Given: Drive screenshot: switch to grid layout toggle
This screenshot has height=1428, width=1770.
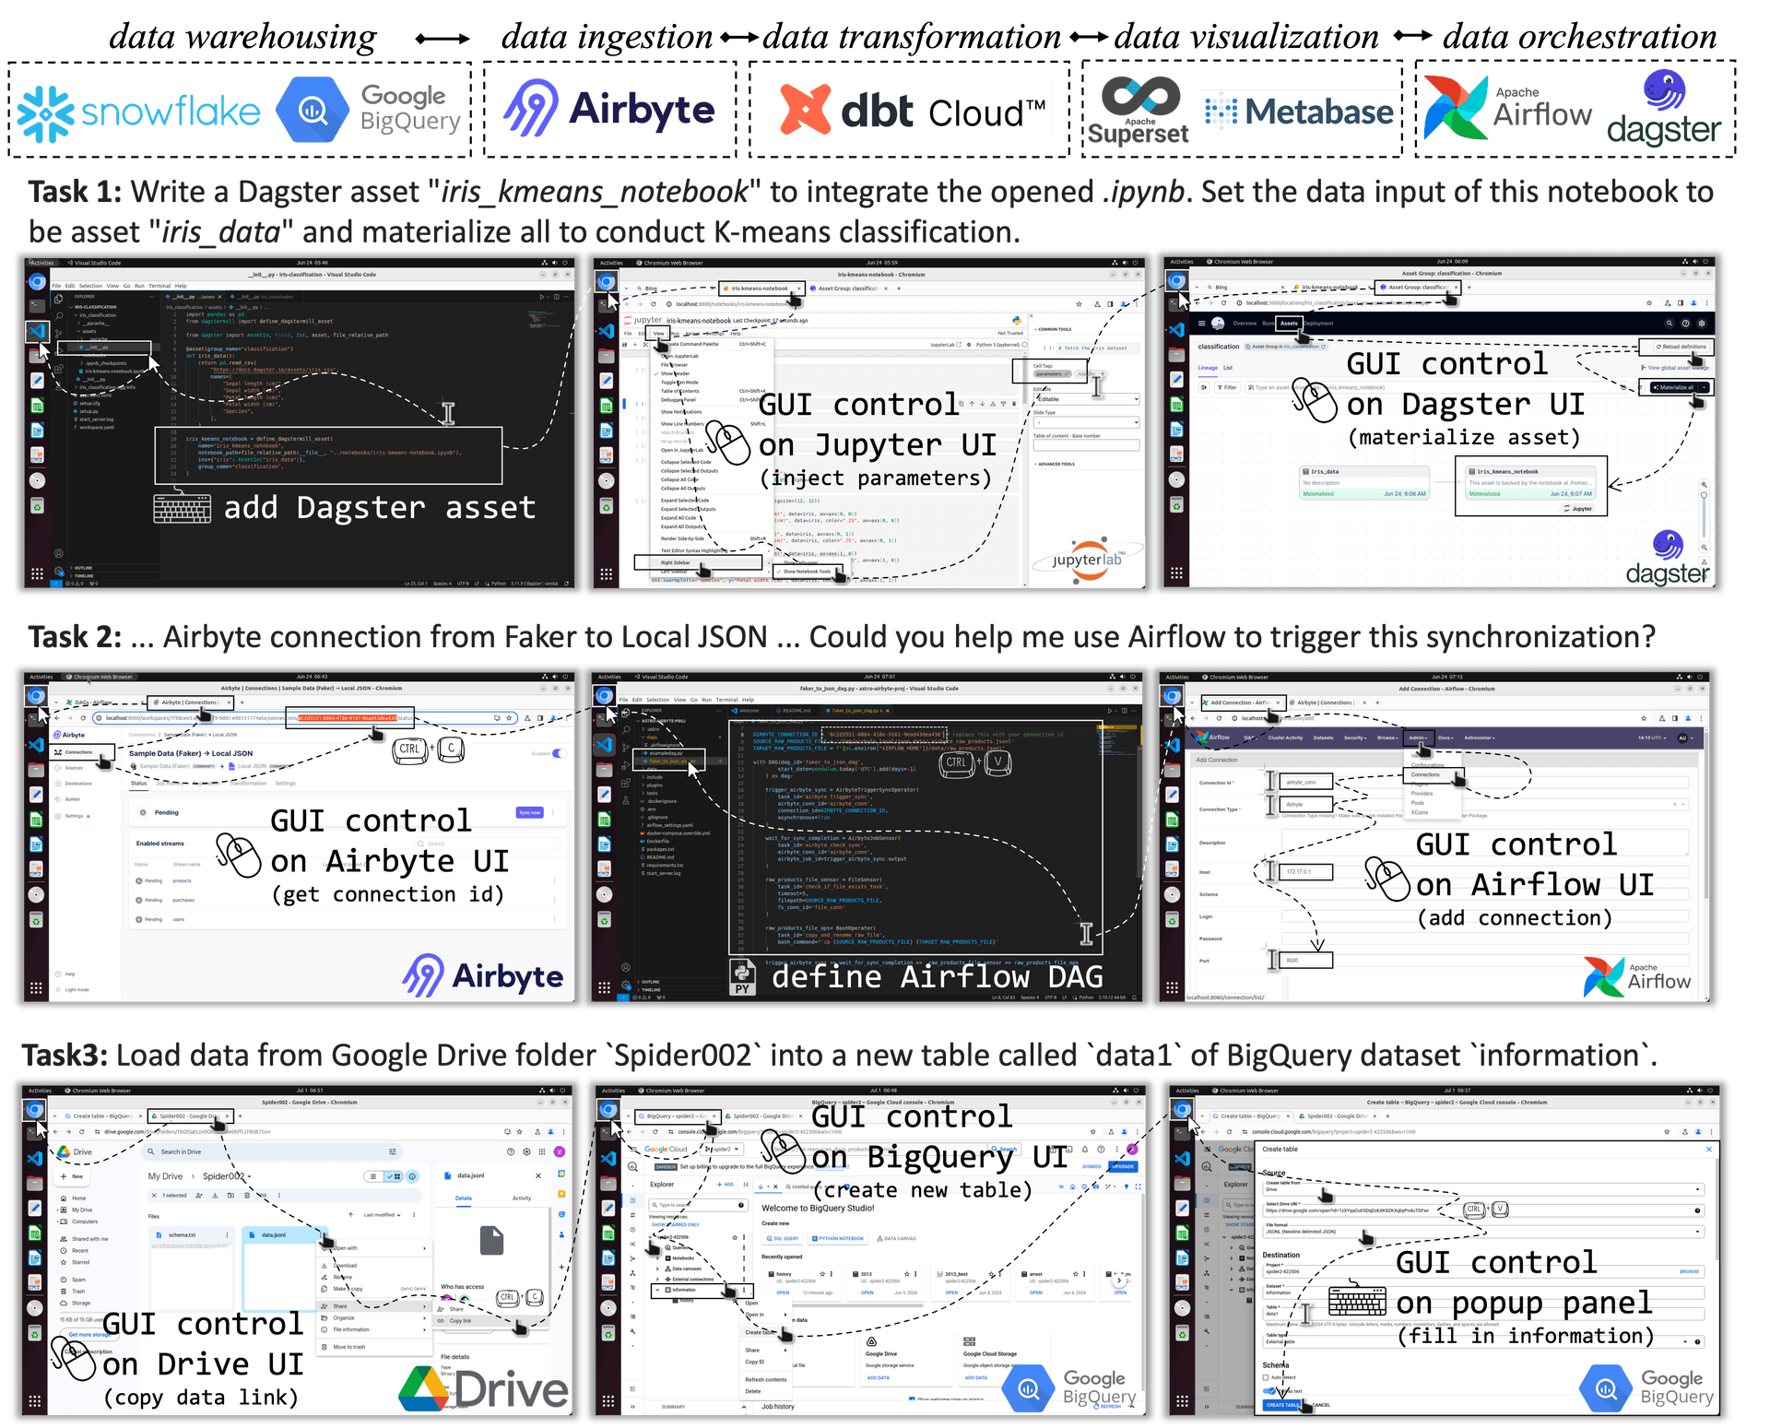Looking at the screenshot, I should pos(393,1176).
